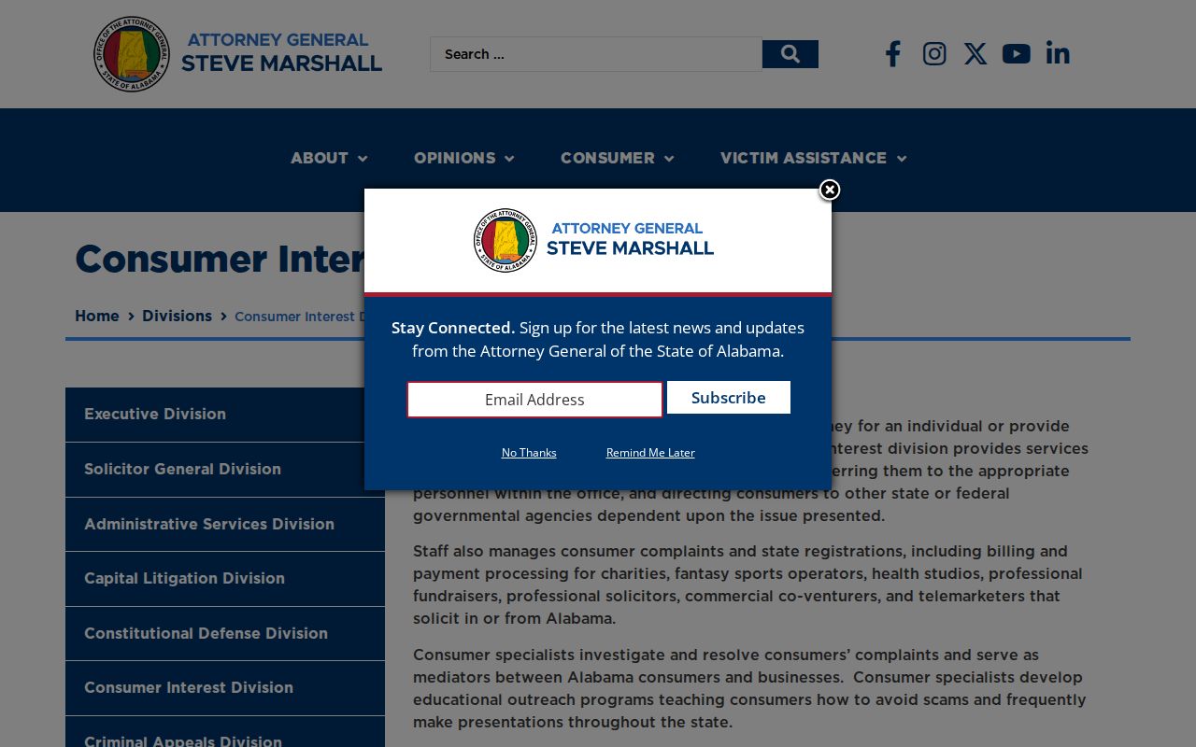Select Capital Litigation Division in sidebar
This screenshot has height=747, width=1196.
pyautogui.click(x=225, y=579)
